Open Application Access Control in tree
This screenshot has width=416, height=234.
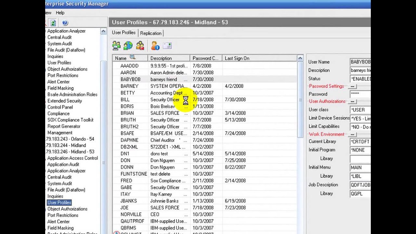click(72, 158)
